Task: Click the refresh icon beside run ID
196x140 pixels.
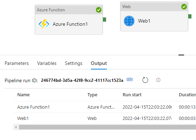Action: tap(145, 80)
